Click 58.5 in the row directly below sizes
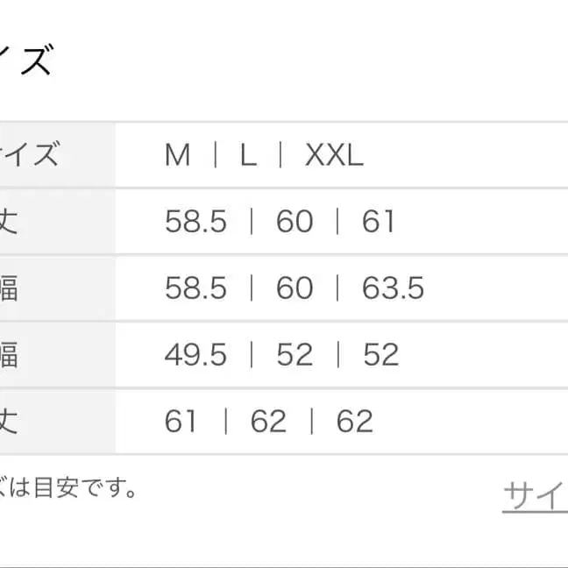 click(195, 222)
